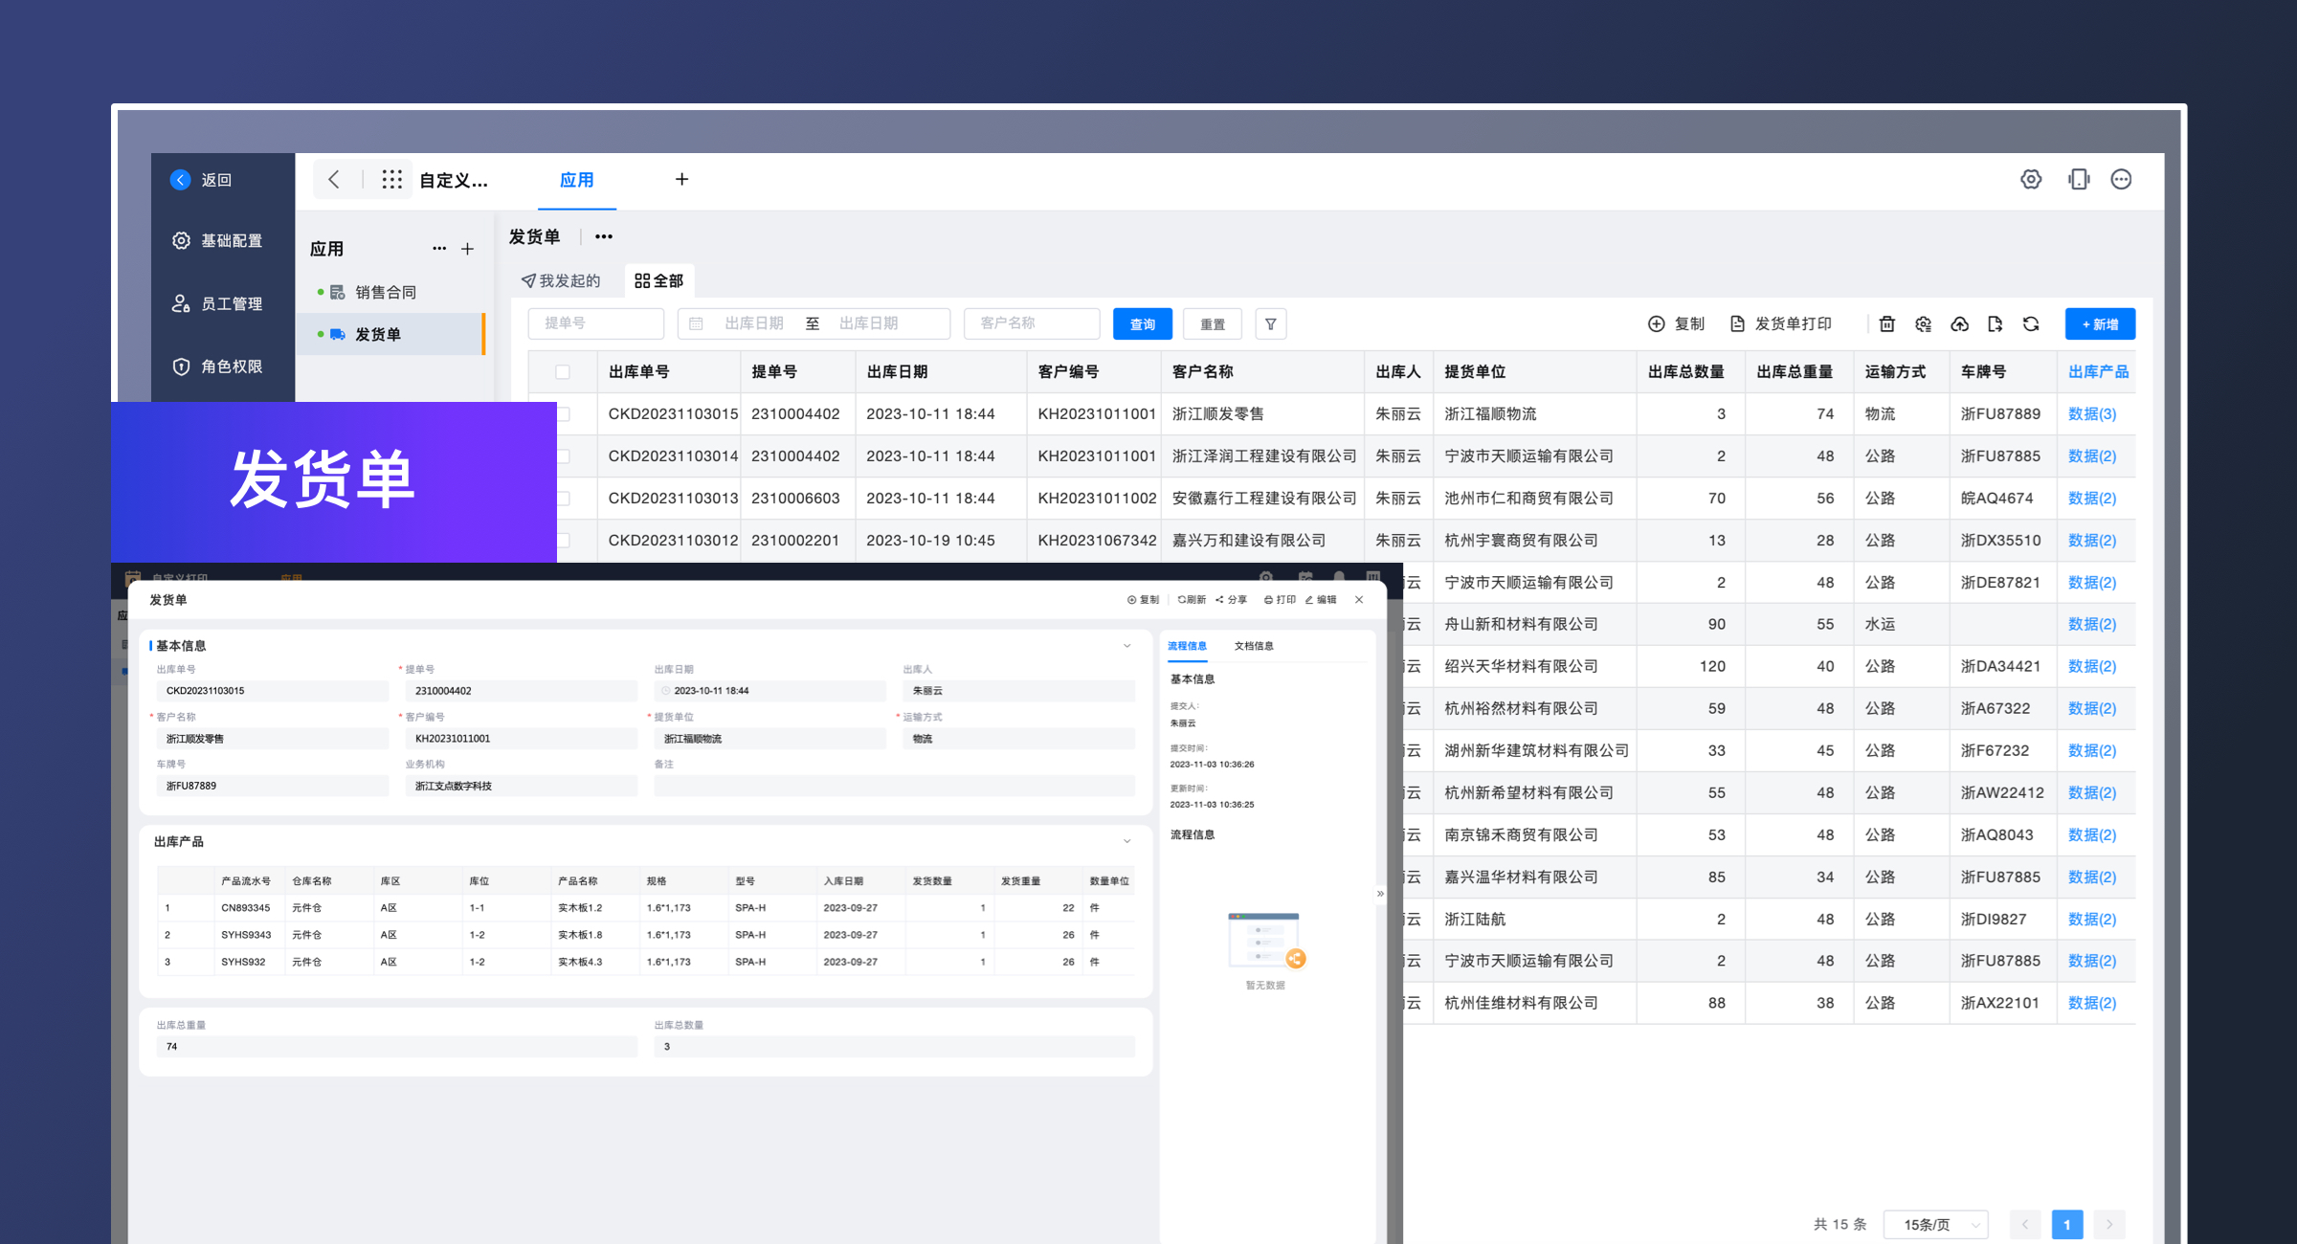Click the refresh icon in list toolbar
This screenshot has height=1244, width=2297.
(x=2031, y=324)
